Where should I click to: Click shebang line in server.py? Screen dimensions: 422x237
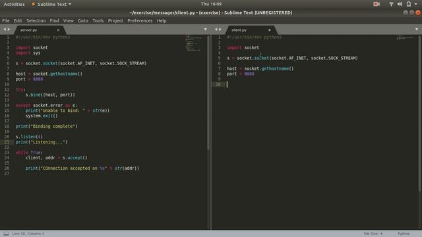43,37
